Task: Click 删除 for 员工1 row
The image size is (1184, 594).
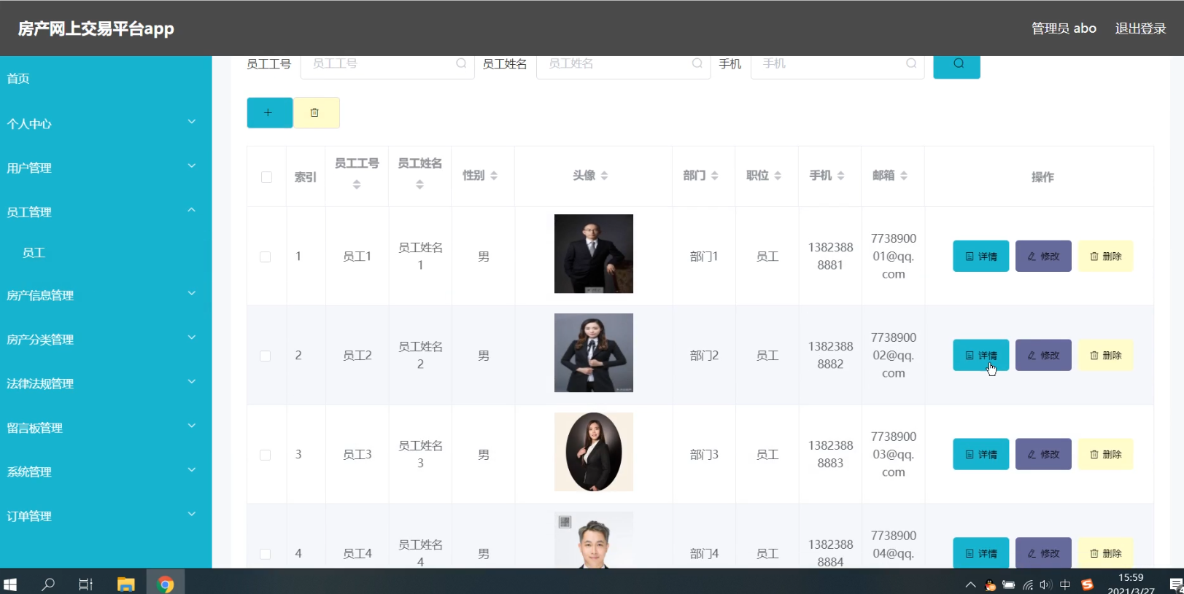Action: [1106, 257]
